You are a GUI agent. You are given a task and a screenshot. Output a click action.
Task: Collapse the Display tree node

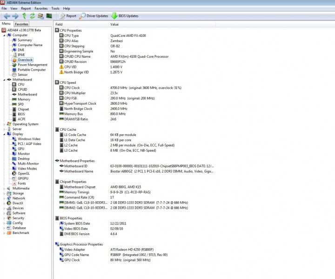[x=4, y=134]
